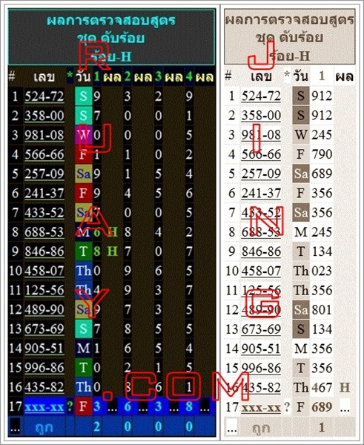This screenshot has height=445, width=364.
Task: Open the 358-00 link in the light table
Action: (261, 116)
